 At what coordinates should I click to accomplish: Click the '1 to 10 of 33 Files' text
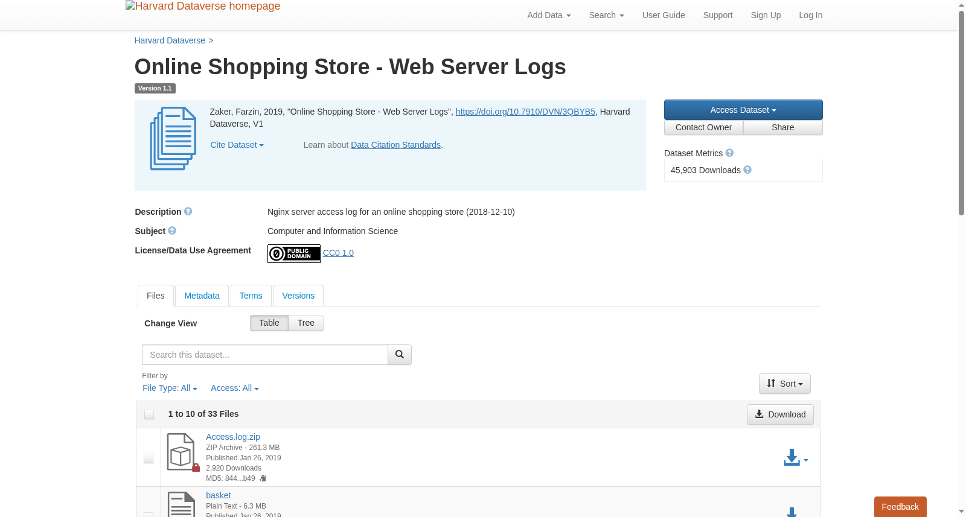203,414
